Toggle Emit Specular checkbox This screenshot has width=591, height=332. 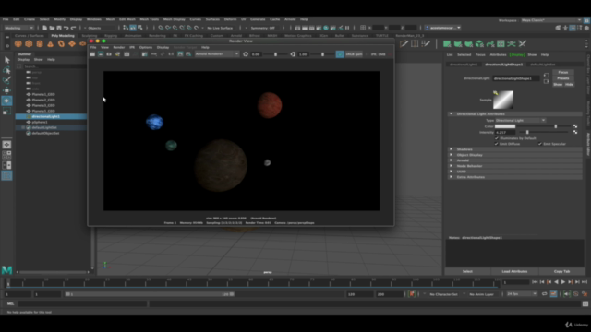(x=540, y=144)
